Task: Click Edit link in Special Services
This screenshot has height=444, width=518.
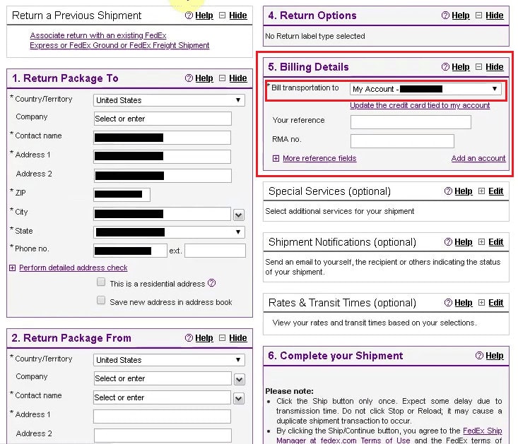Action: pyautogui.click(x=496, y=191)
